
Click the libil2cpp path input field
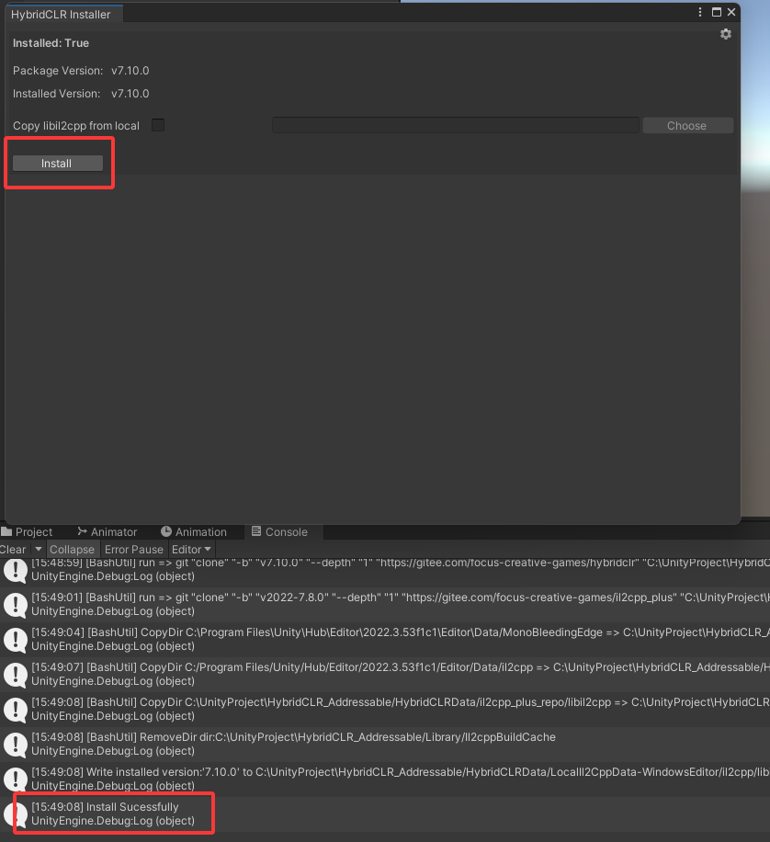(x=455, y=125)
